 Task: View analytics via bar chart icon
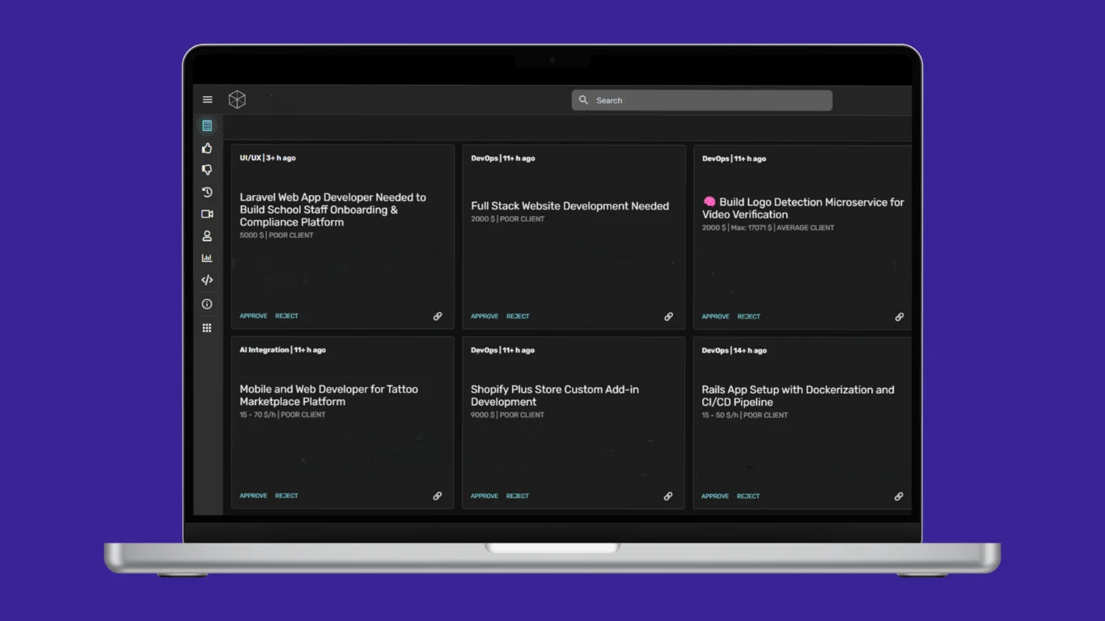tap(207, 257)
